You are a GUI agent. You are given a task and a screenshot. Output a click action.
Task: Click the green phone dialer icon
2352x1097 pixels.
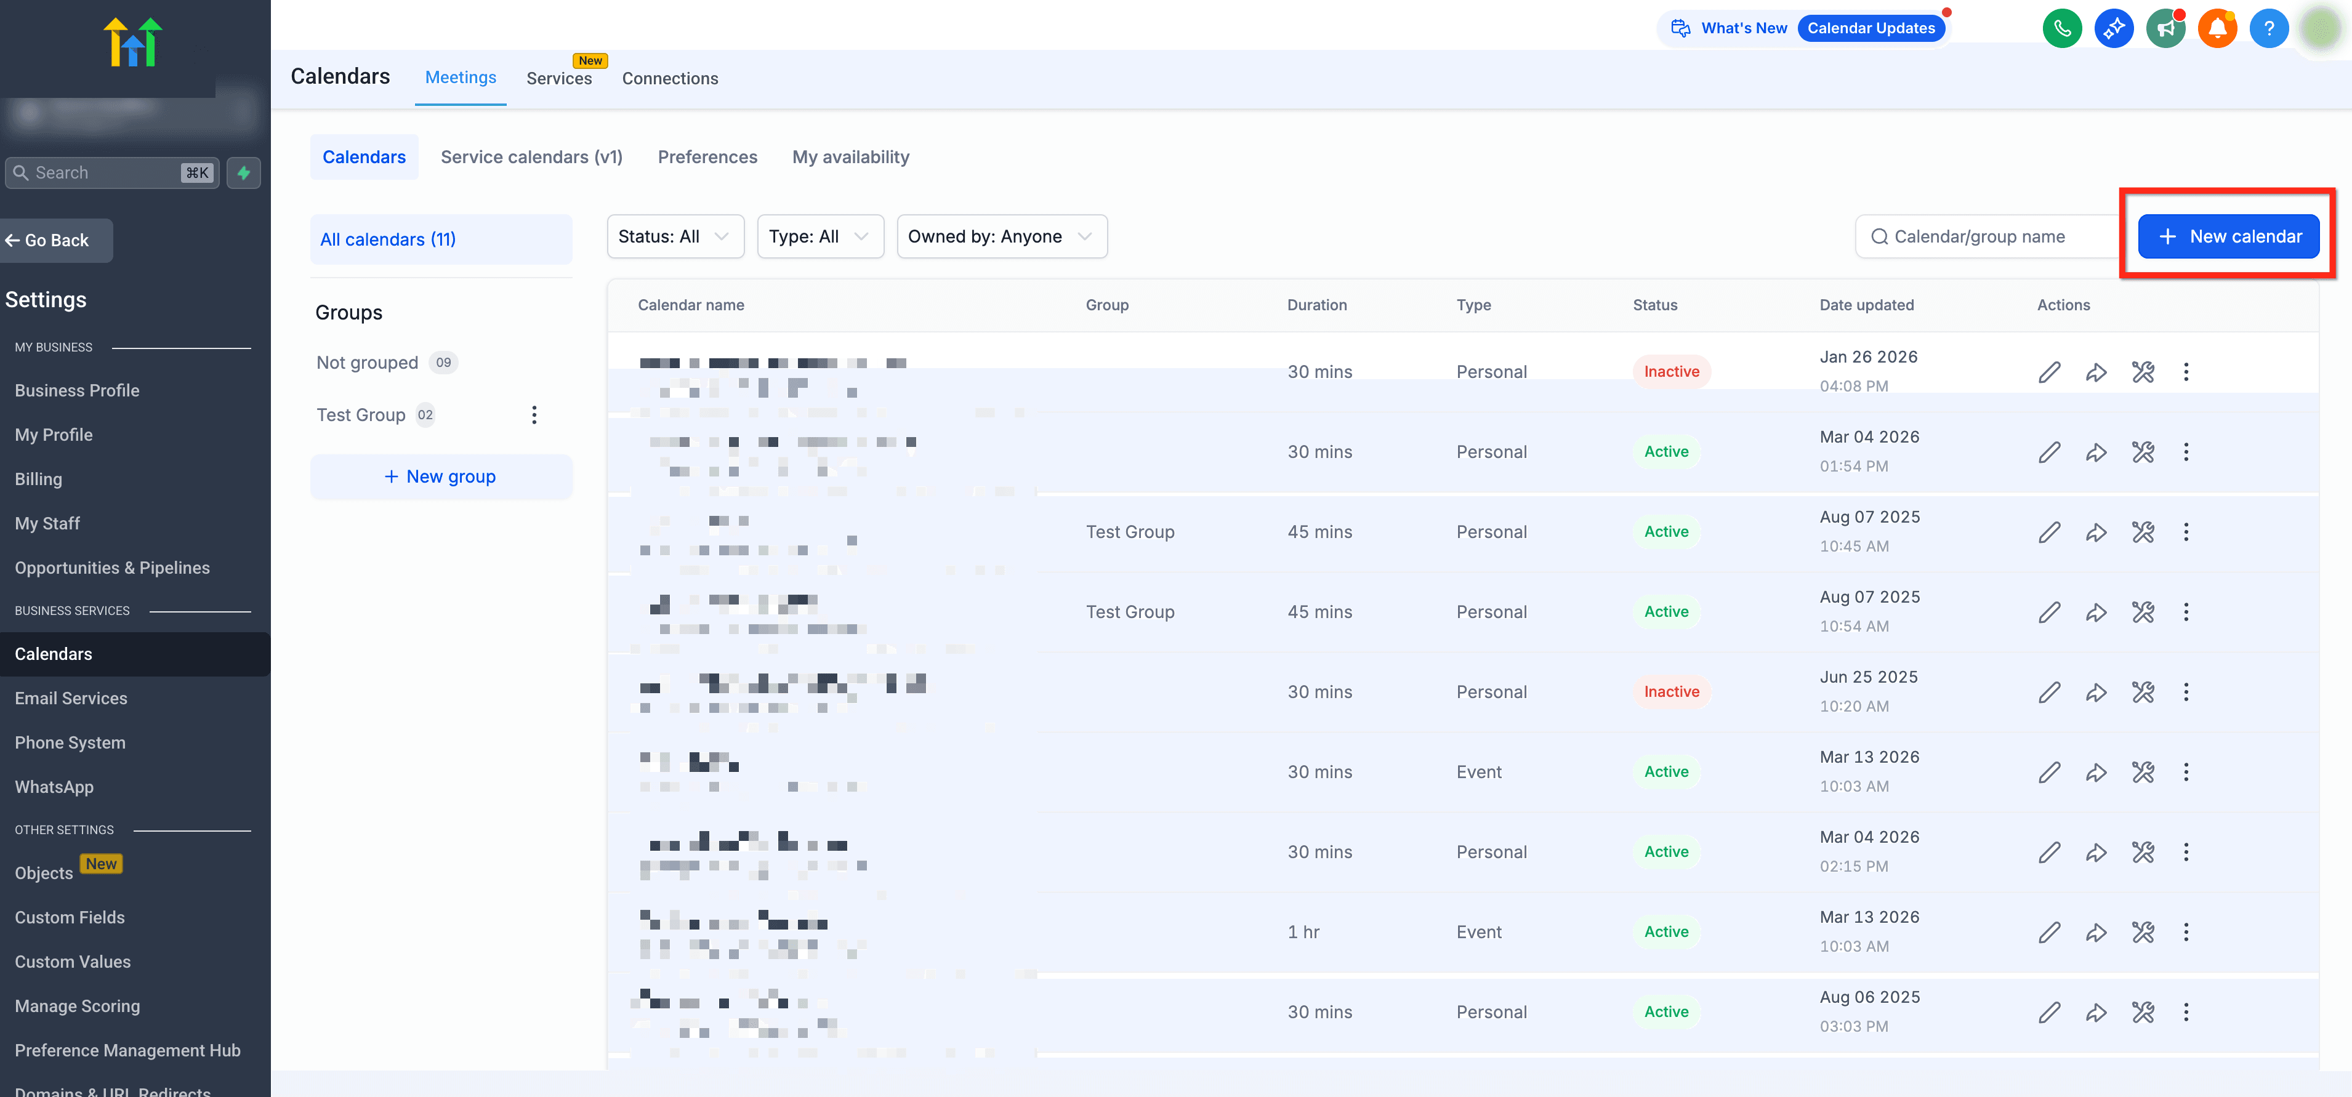click(2061, 27)
